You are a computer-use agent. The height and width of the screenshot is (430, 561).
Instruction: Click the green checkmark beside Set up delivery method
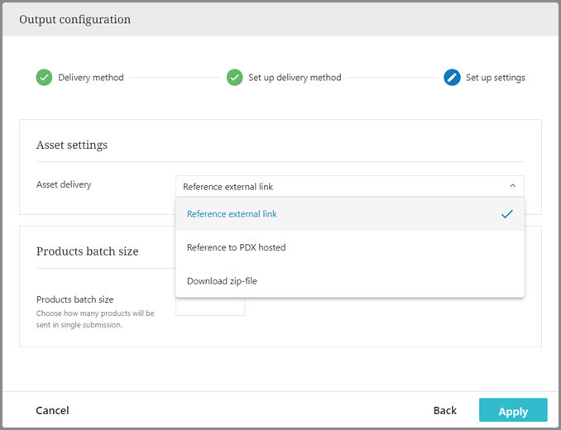(235, 78)
